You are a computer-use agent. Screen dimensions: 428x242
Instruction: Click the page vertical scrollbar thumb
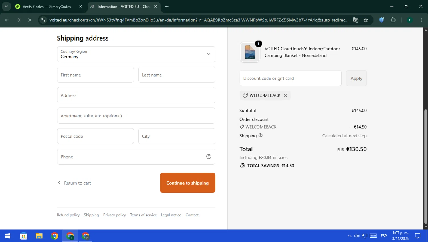(426, 167)
